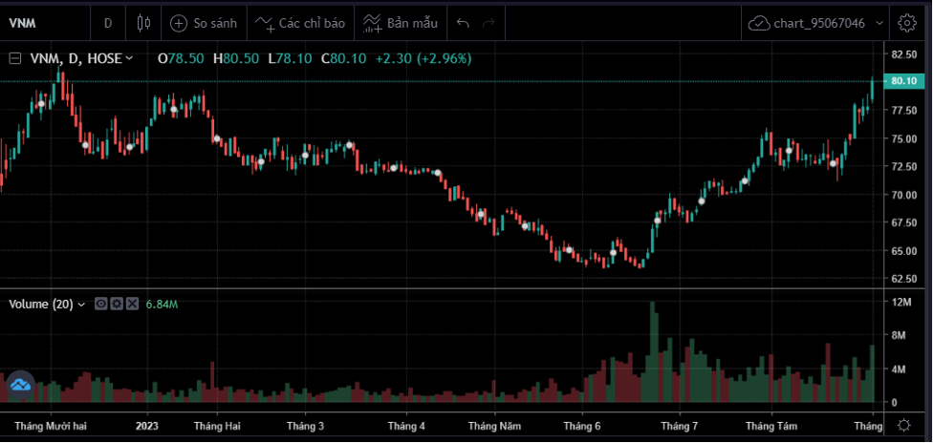Select the D timeframe interval button
Screen dimensions: 934x443
tap(108, 22)
